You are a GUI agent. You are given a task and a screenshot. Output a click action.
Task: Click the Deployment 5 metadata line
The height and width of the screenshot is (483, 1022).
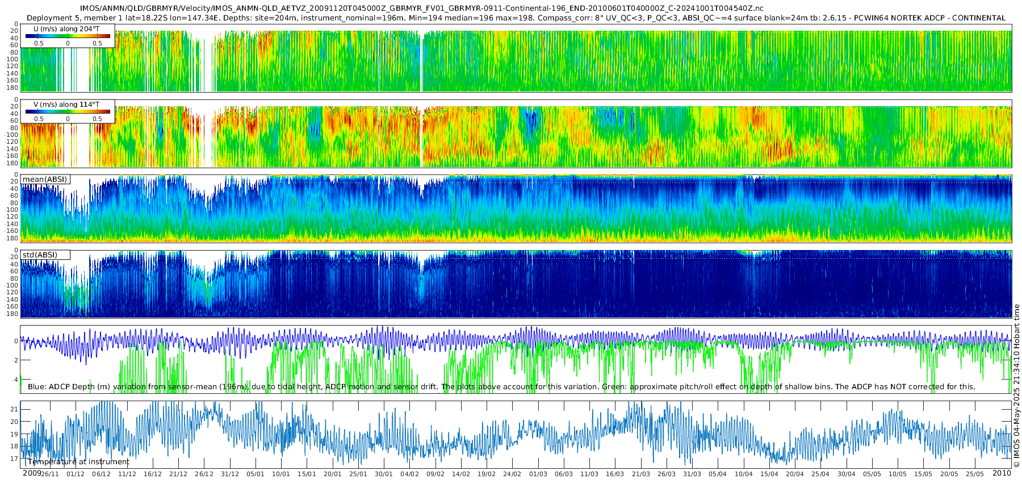coord(516,18)
